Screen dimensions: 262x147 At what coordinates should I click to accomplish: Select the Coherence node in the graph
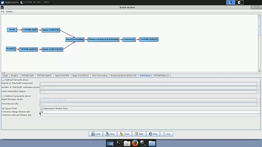click(x=129, y=40)
